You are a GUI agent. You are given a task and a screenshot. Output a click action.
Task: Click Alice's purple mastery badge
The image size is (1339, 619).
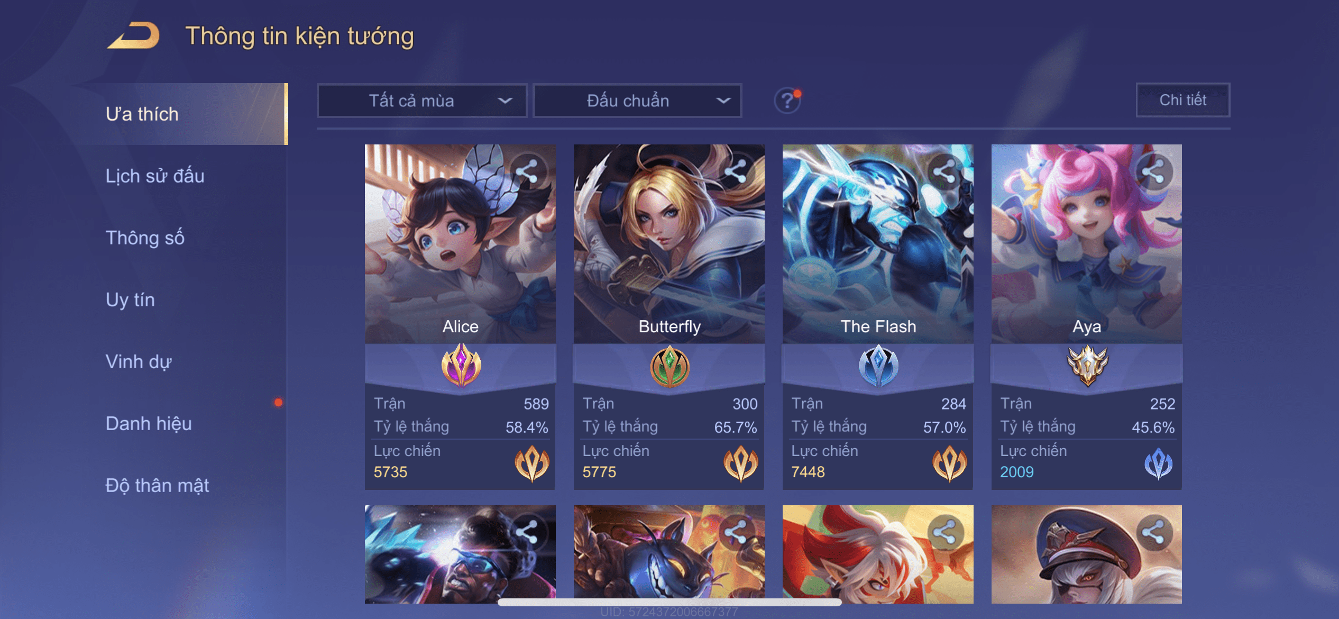click(x=461, y=365)
